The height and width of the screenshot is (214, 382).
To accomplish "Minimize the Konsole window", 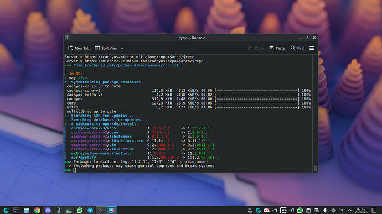I will [x=301, y=38].
